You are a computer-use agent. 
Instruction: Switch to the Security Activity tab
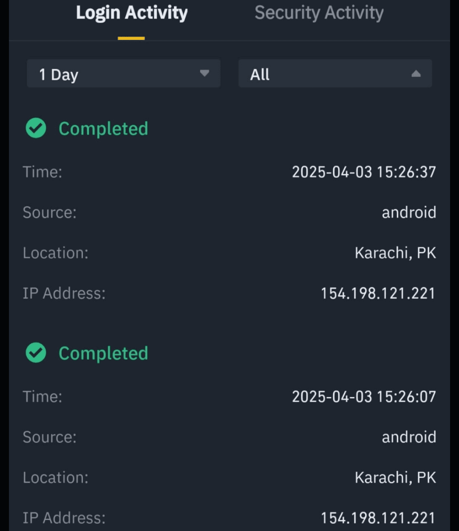319,13
